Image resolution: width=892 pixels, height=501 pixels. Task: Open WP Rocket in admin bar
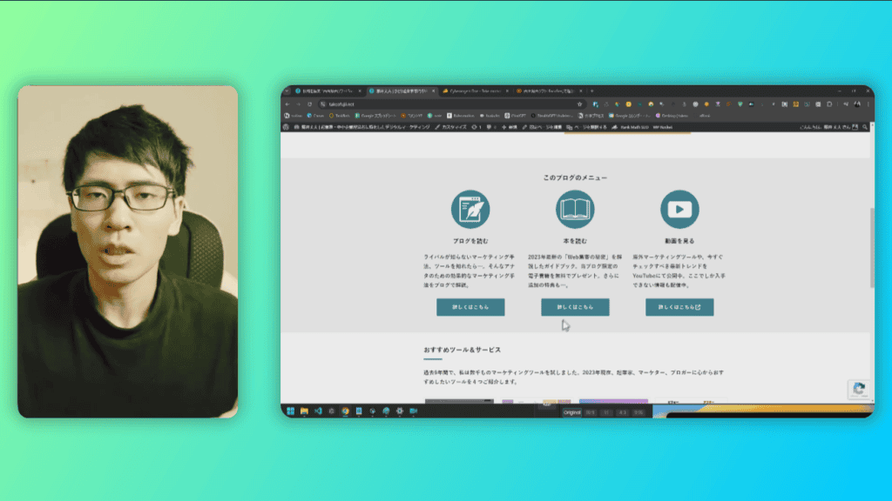pos(663,127)
